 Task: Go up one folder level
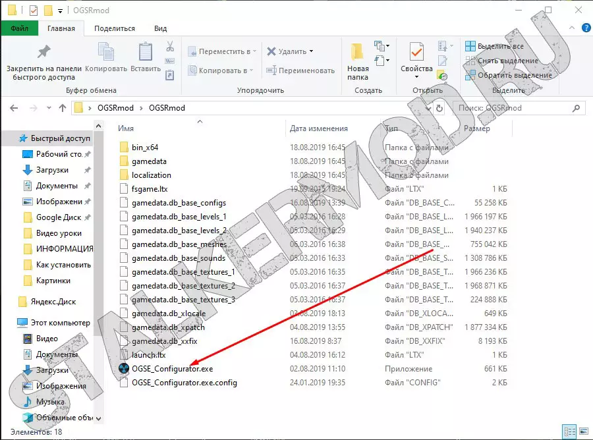point(63,108)
